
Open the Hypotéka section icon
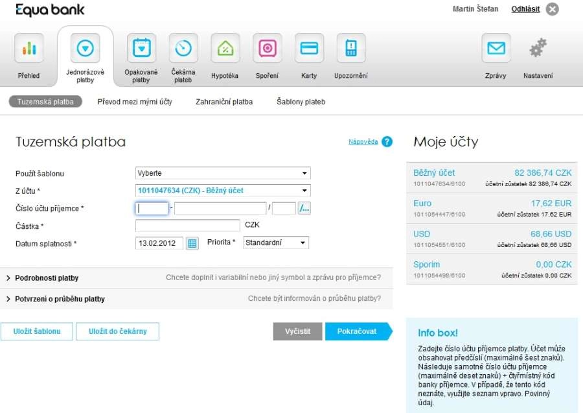click(x=225, y=48)
